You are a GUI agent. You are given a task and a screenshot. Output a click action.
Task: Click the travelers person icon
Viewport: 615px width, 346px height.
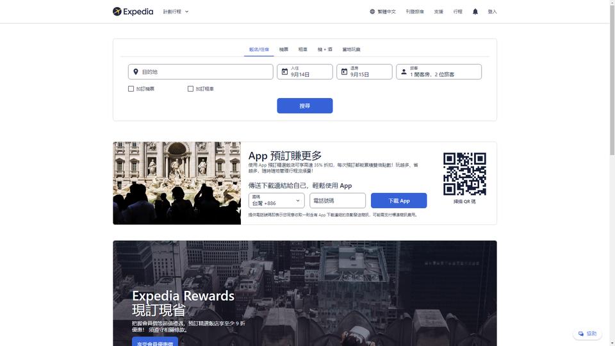[x=404, y=72]
